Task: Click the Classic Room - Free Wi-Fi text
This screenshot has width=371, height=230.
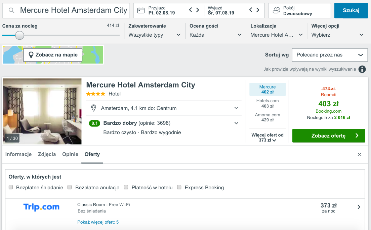Action: 104,205
